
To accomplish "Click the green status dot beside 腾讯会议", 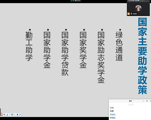I will [73, 1].
